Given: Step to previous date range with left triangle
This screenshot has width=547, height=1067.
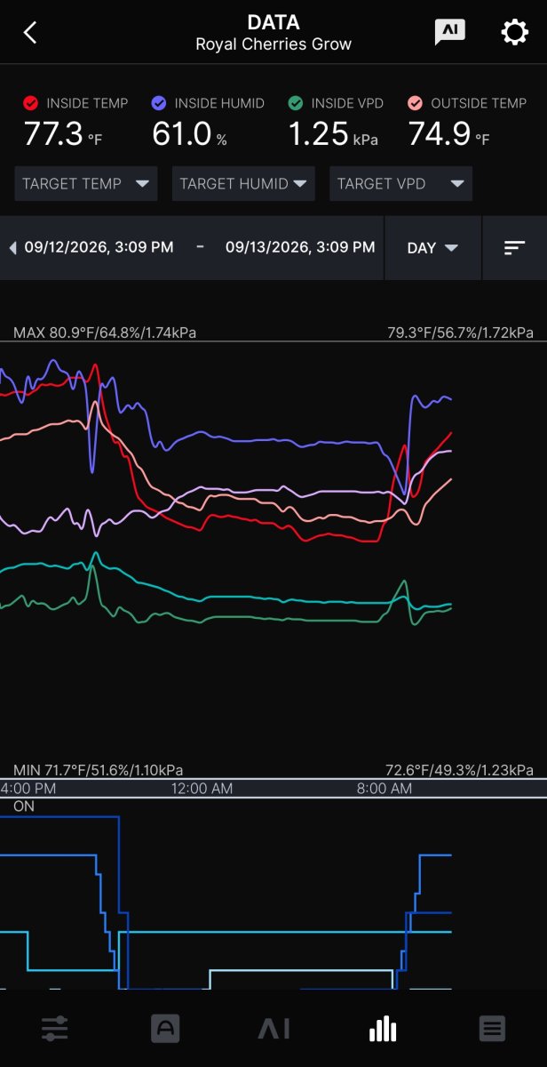Looking at the screenshot, I should (12, 248).
